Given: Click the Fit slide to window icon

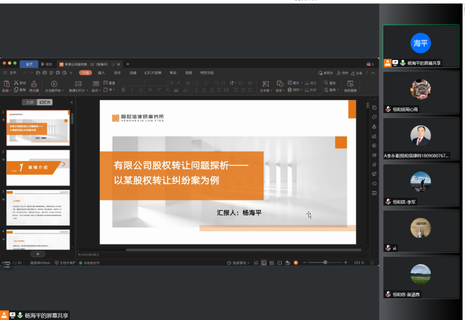Looking at the screenshot, I should tap(372, 263).
